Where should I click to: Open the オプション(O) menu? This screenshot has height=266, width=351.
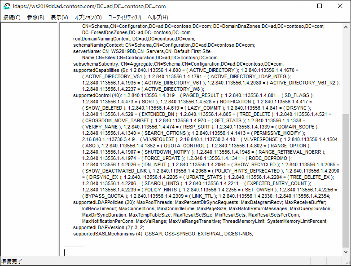pos(88,17)
